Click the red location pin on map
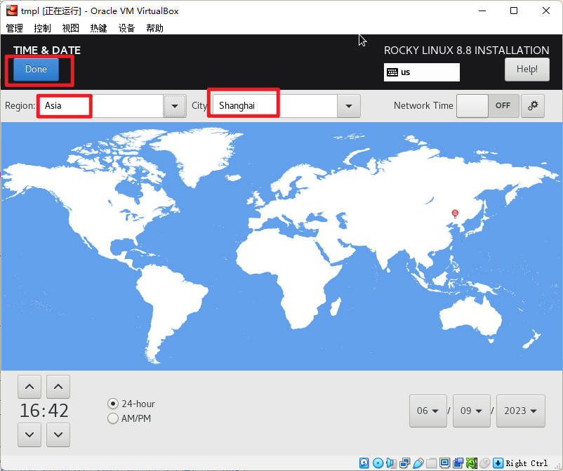 coord(455,213)
